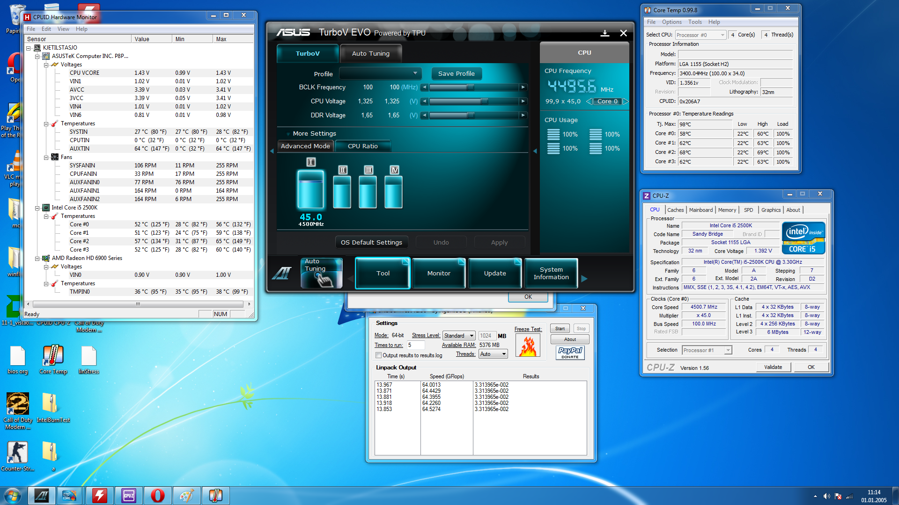Collapse Voltages node under ASUSTeK in HWMonitor
The image size is (899, 505).
click(46, 65)
